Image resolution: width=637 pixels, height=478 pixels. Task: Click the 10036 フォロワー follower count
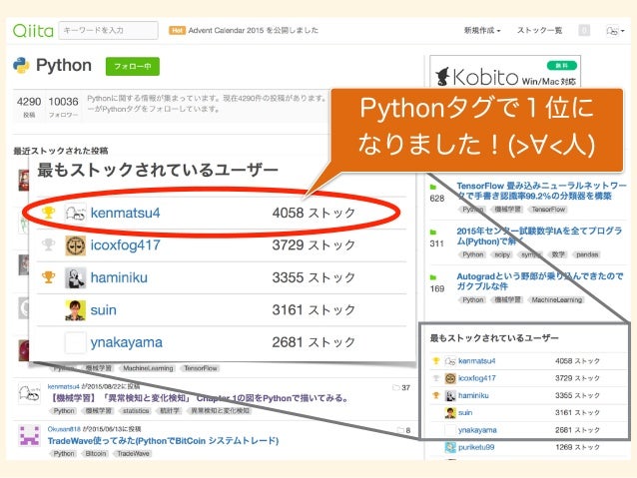[x=63, y=106]
